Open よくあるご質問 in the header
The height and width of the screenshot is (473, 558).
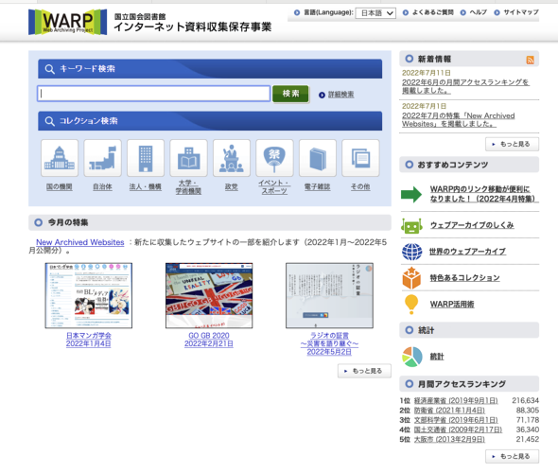coord(432,12)
